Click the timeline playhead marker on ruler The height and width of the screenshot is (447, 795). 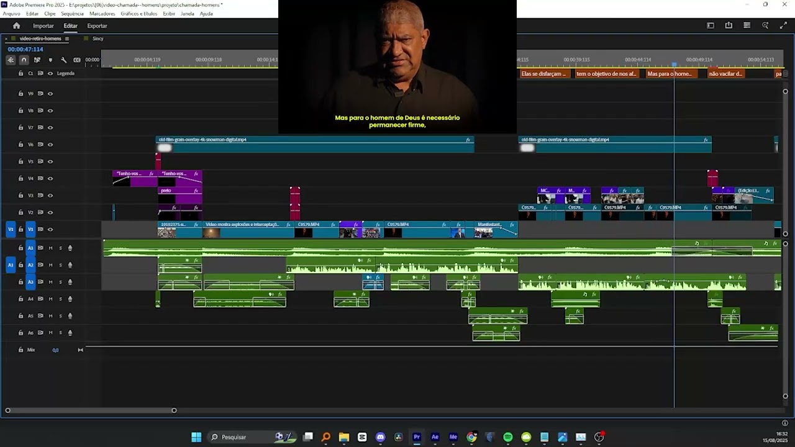[674, 65]
